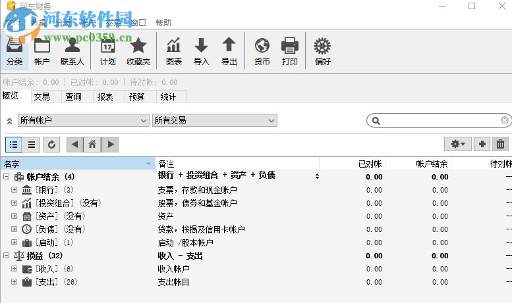
Task: Open the 分类 categories toolbar view
Action: [x=14, y=51]
